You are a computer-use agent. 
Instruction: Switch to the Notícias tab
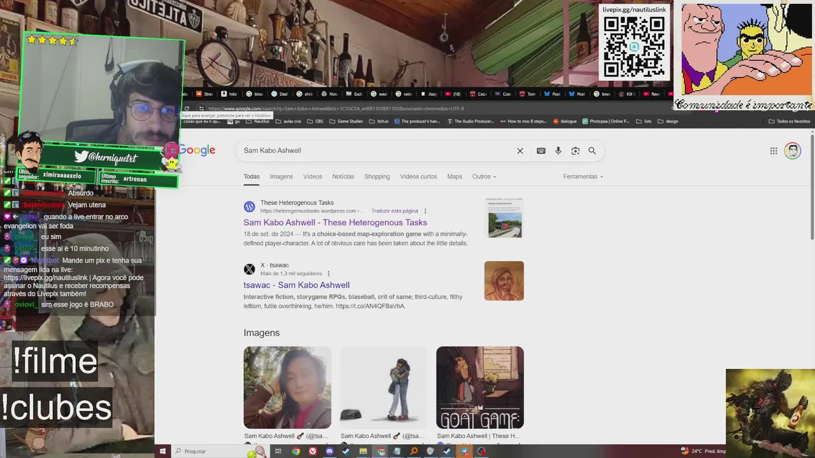343,177
